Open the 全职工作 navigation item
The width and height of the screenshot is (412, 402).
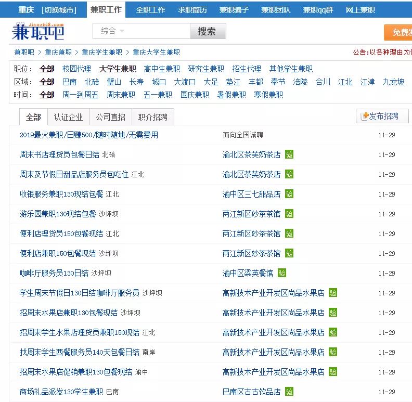pos(150,10)
